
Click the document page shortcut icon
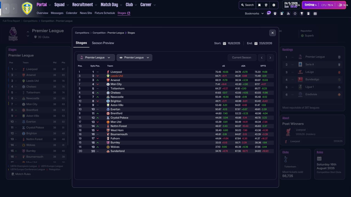pyautogui.click(x=308, y=13)
